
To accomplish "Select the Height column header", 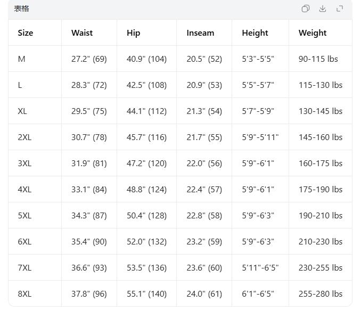I will pos(255,33).
